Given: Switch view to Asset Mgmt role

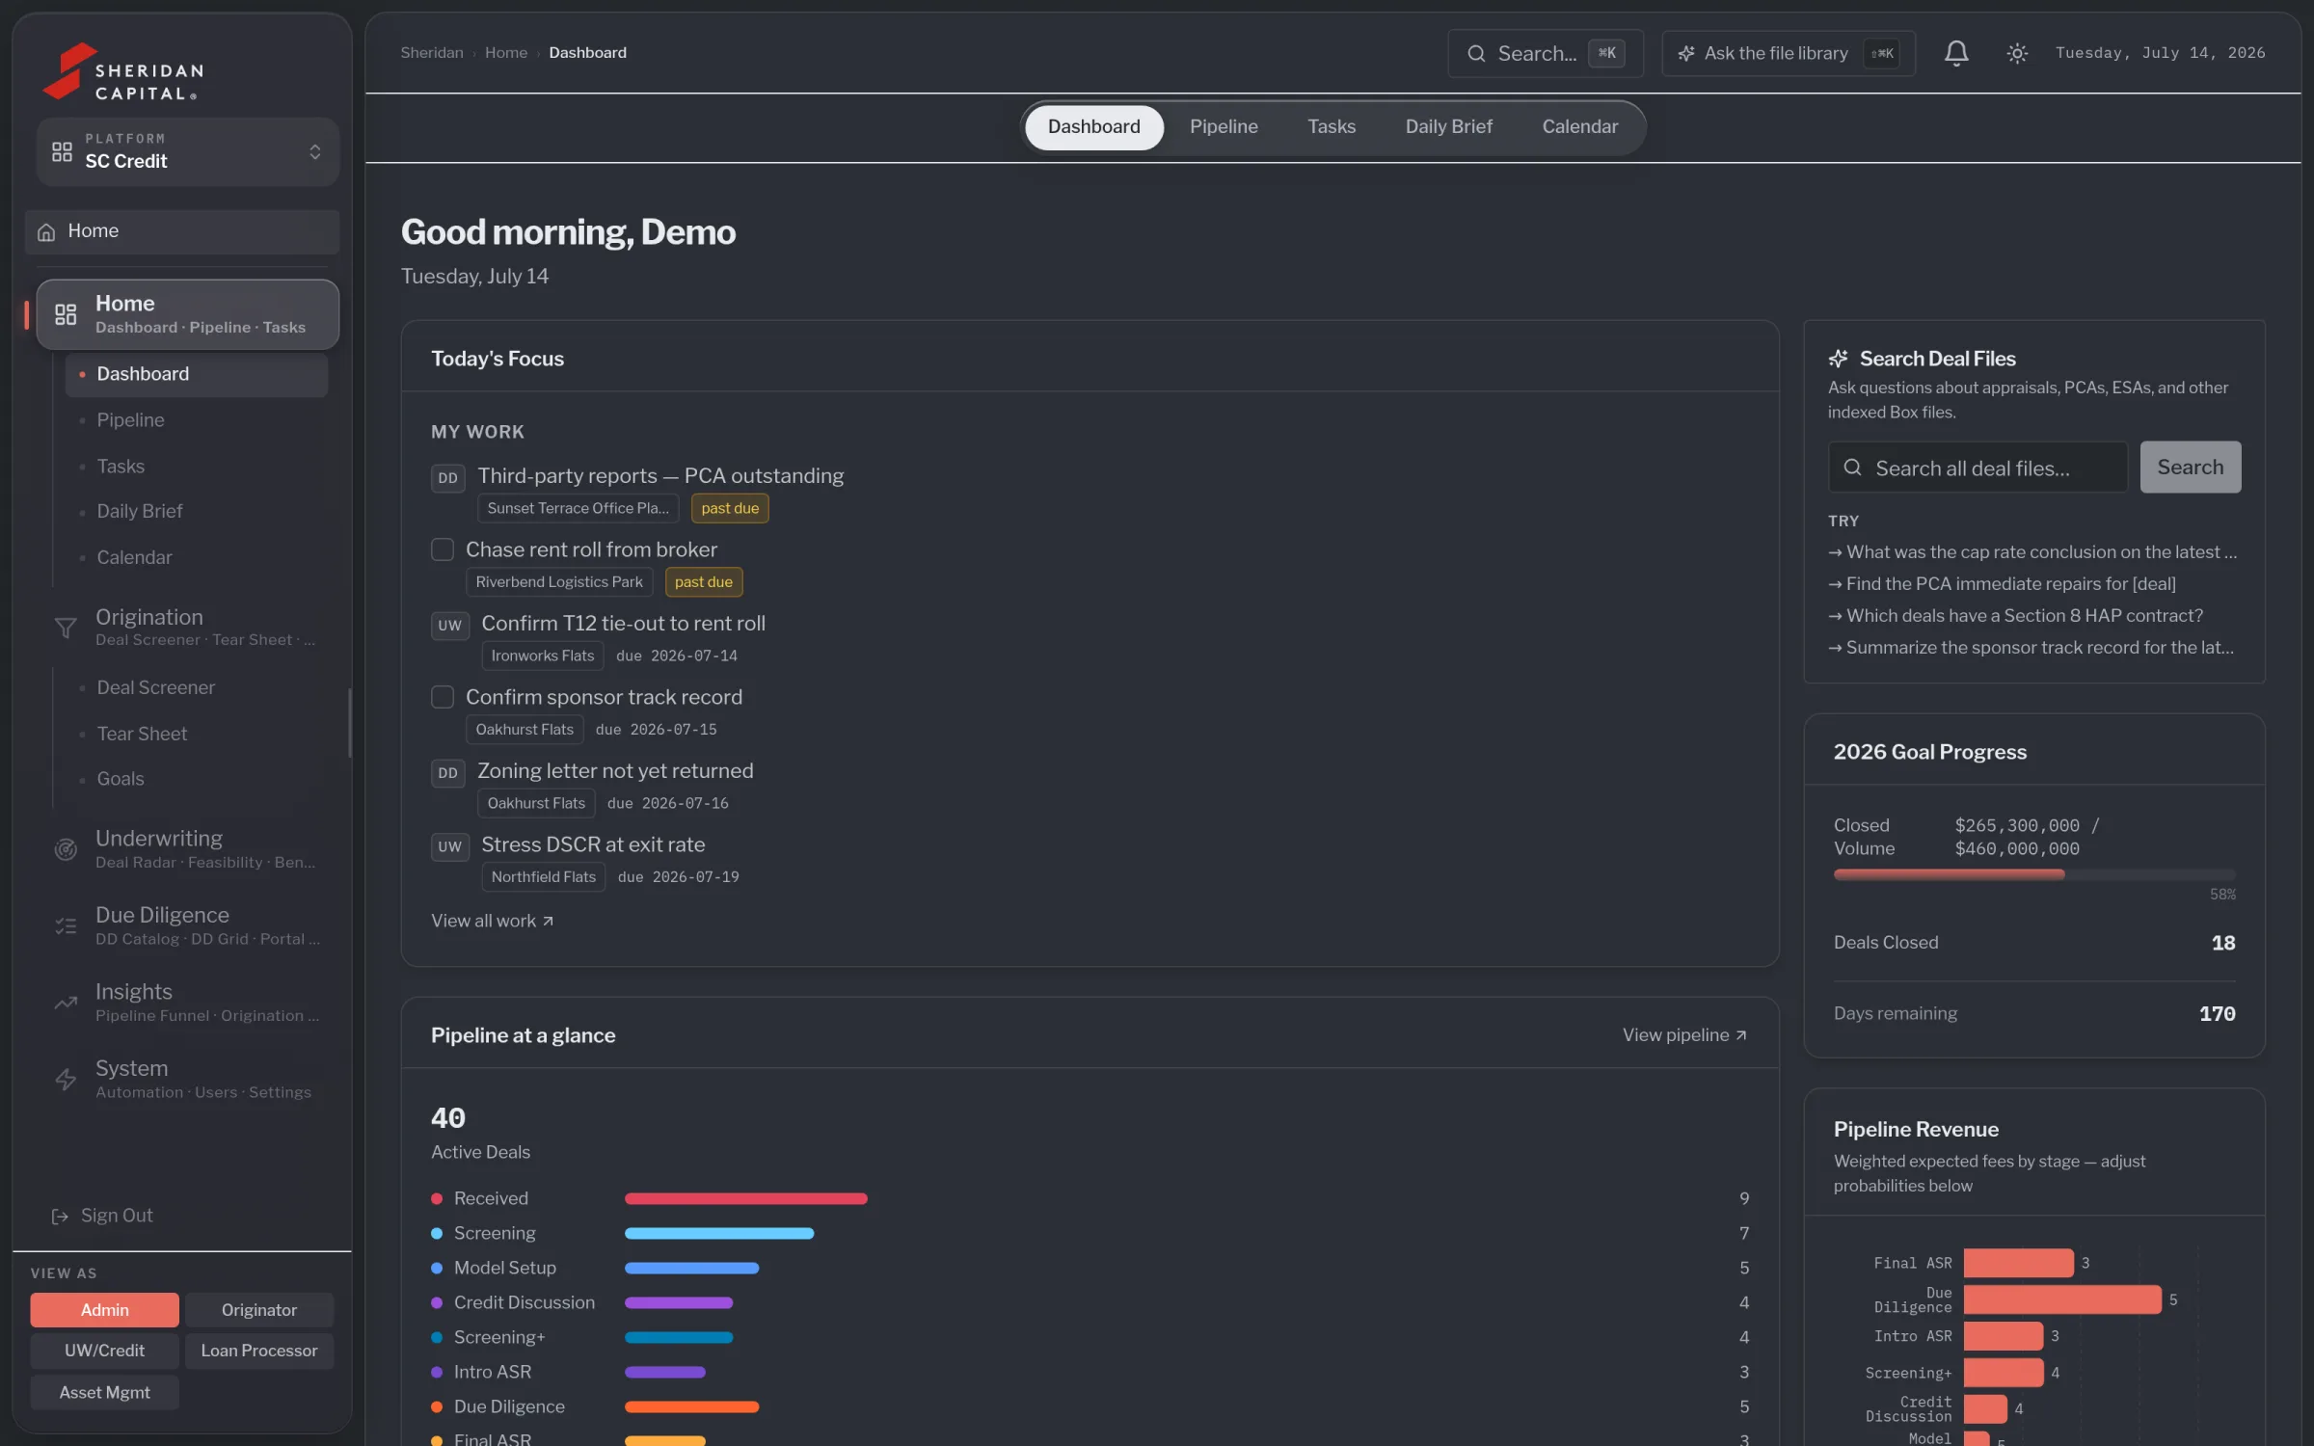Looking at the screenshot, I should pyautogui.click(x=104, y=1392).
